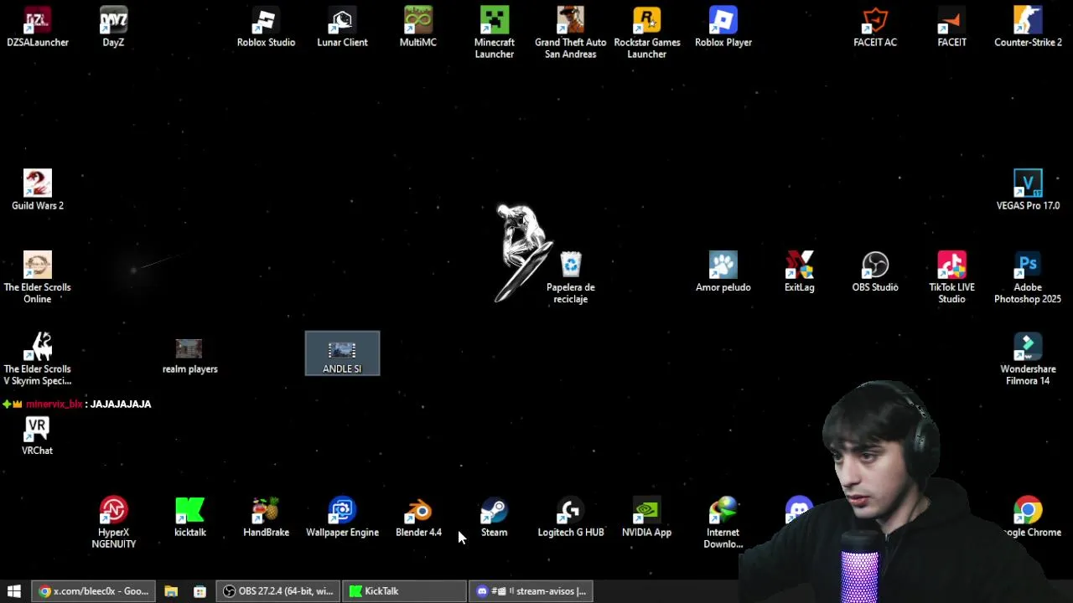Open MultiMC desktop shortcut
This screenshot has height=603, width=1073.
(417, 28)
